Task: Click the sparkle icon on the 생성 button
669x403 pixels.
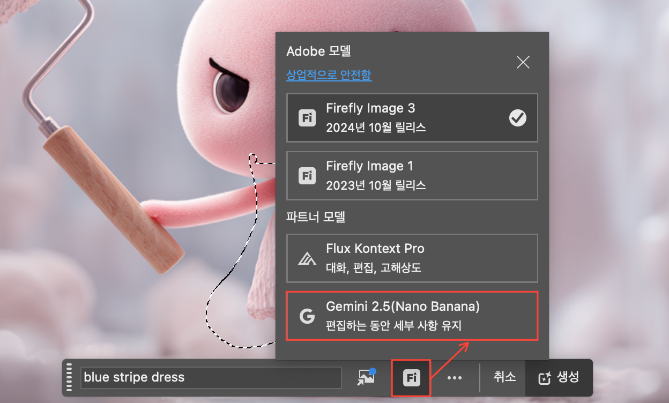Action: (x=545, y=378)
